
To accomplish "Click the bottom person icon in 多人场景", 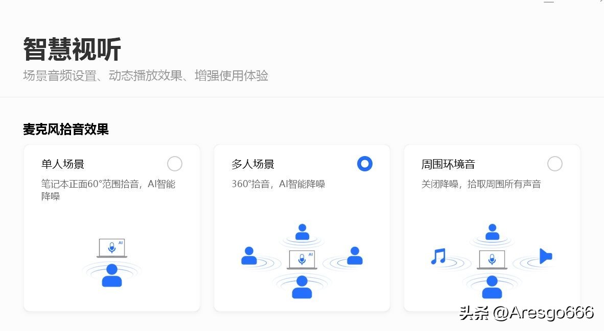I will point(301,286).
